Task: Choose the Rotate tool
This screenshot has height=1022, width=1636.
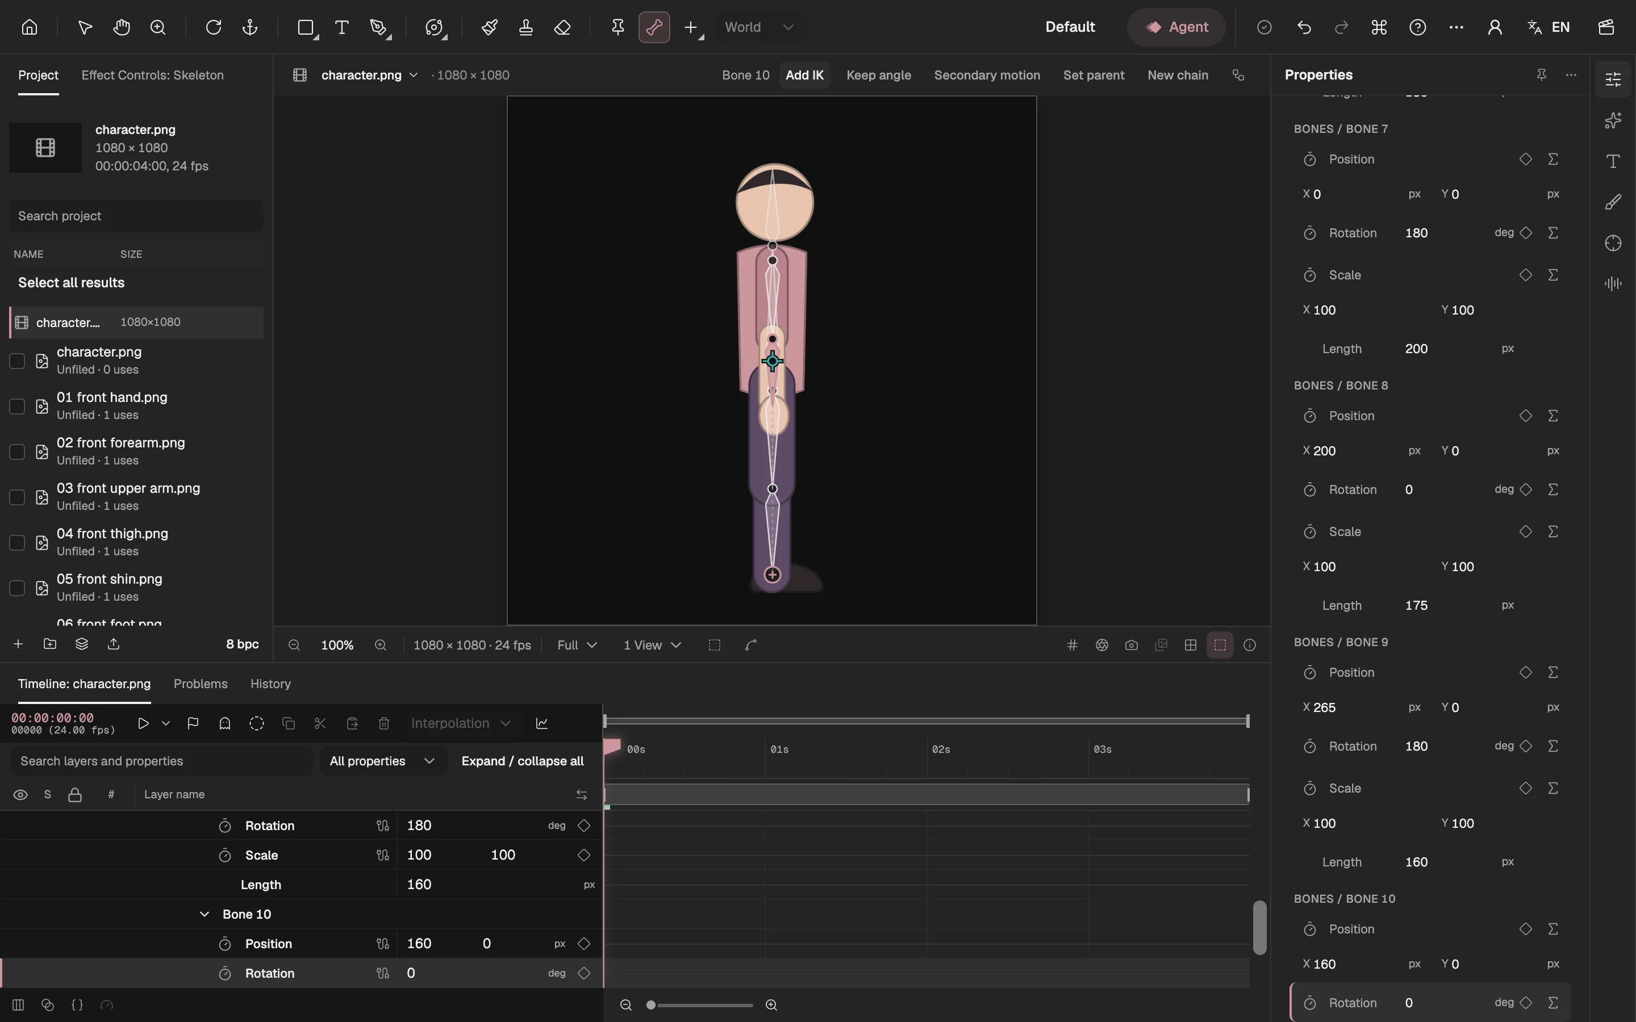Action: pyautogui.click(x=214, y=27)
